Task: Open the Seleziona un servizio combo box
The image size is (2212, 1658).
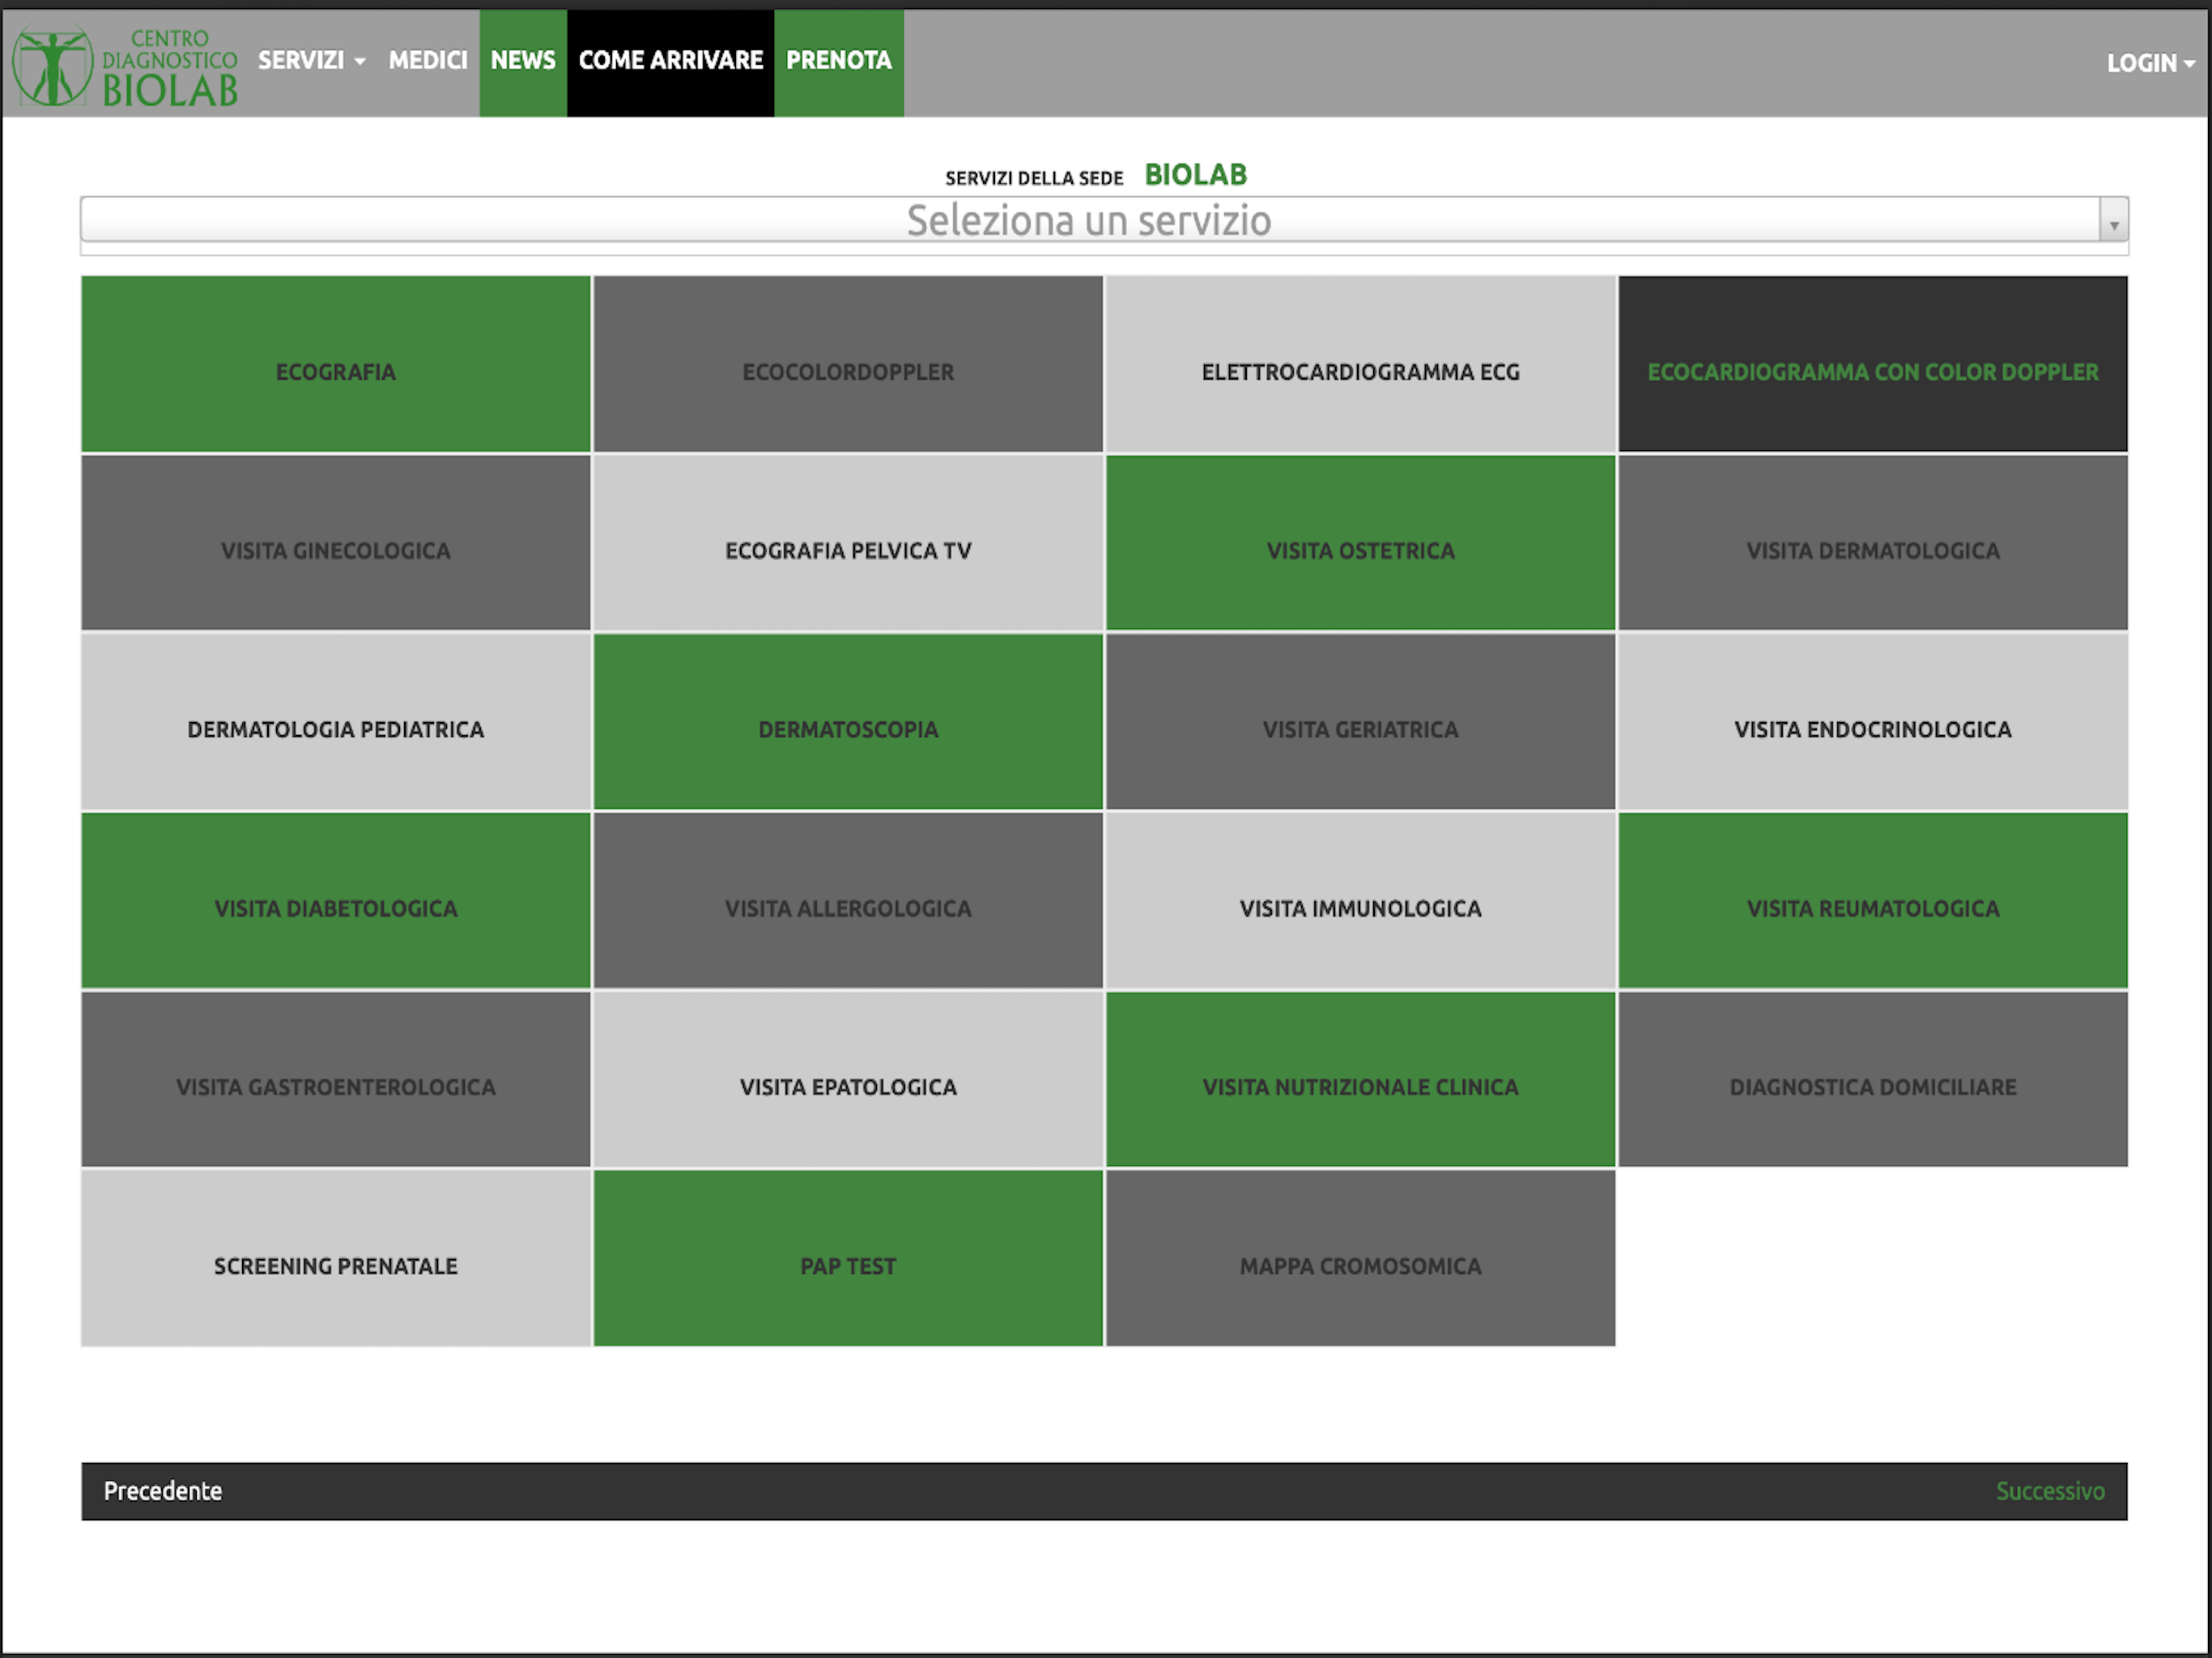Action: click(x=1104, y=220)
